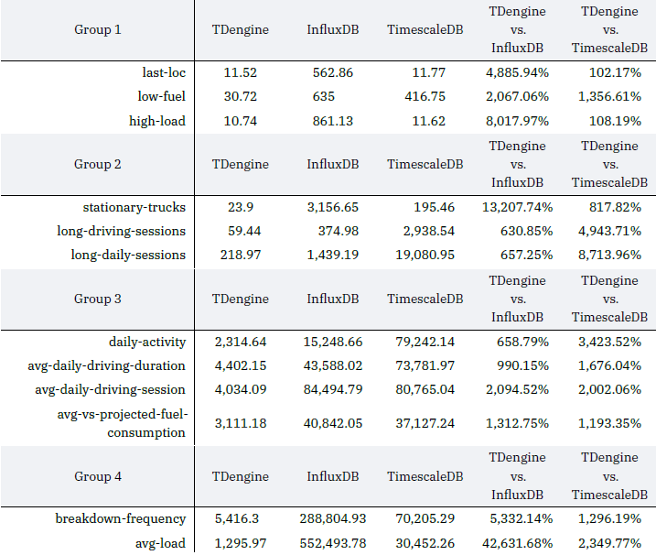The image size is (656, 555).
Task: Click the 19,080.95 TimescaleDB value
Action: (421, 255)
